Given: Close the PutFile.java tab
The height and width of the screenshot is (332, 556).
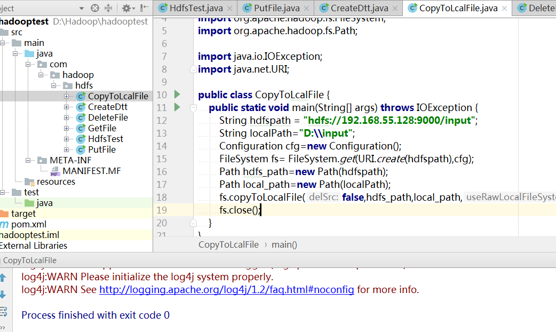Looking at the screenshot, I should coord(308,9).
